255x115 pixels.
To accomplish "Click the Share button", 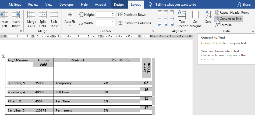I will pyautogui.click(x=244, y=5).
